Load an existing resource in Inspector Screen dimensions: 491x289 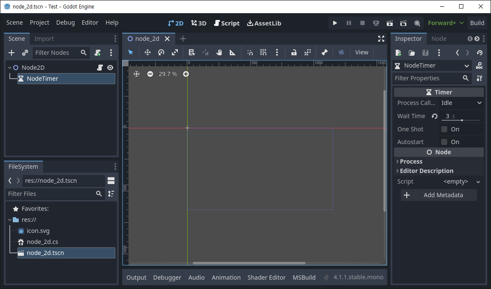point(412,53)
